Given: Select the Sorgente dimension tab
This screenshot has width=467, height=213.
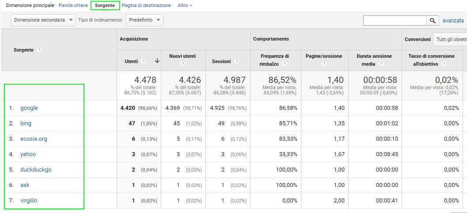Looking at the screenshot, I should 105,6.
